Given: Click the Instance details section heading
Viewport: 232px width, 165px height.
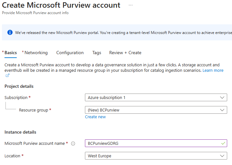Looking at the screenshot, I should [20, 132].
